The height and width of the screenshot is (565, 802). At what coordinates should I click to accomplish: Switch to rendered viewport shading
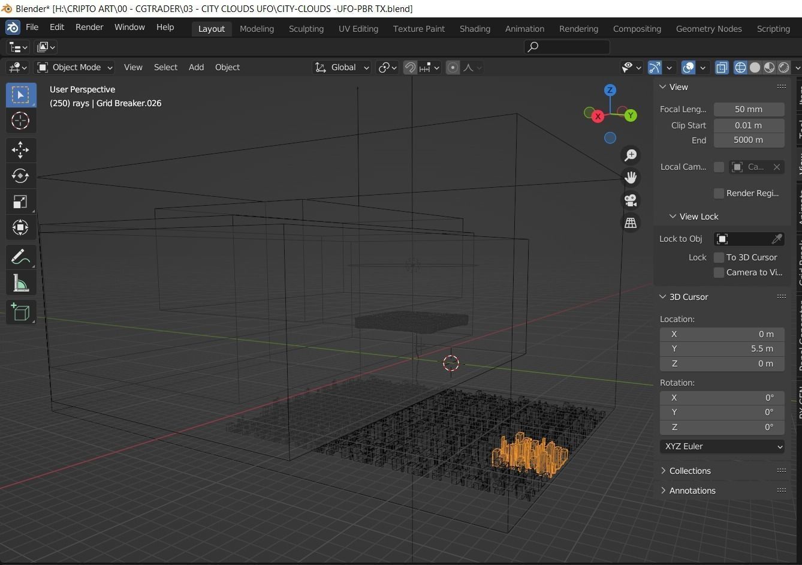click(783, 67)
